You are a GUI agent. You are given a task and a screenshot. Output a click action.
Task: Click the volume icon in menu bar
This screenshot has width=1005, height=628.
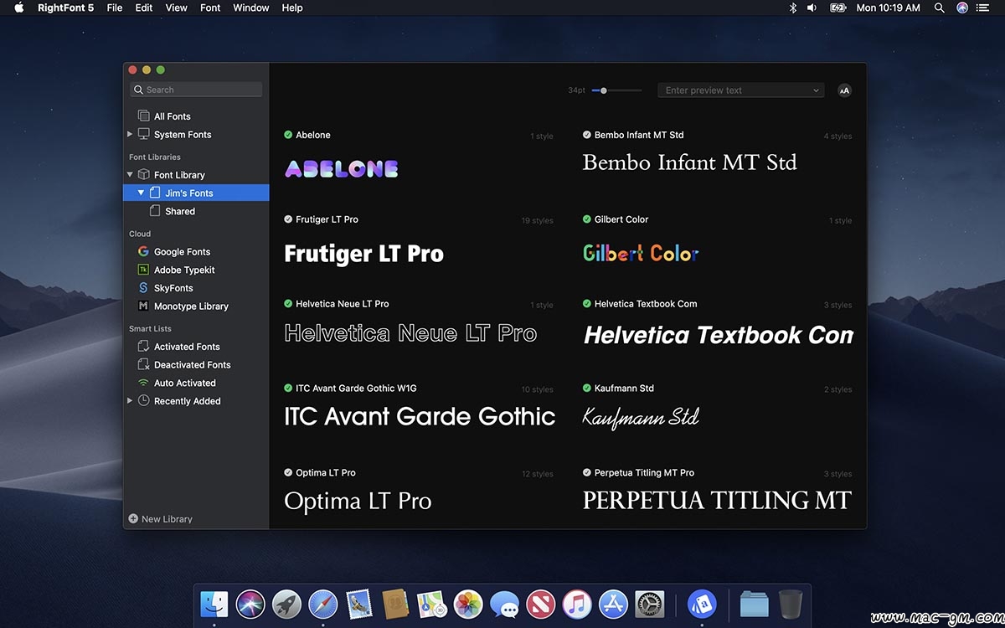[x=812, y=8]
